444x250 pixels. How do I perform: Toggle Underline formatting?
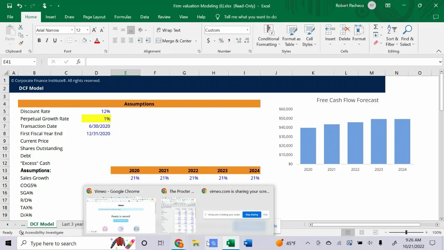(x=55, y=41)
